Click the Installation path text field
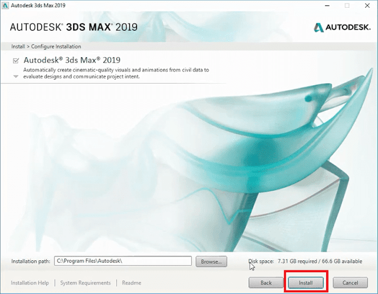 123,261
